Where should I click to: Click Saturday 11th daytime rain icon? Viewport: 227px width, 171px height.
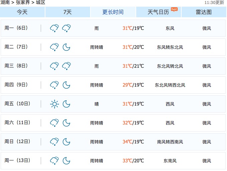(54, 123)
